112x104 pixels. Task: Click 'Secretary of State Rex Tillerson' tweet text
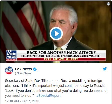[30, 81]
